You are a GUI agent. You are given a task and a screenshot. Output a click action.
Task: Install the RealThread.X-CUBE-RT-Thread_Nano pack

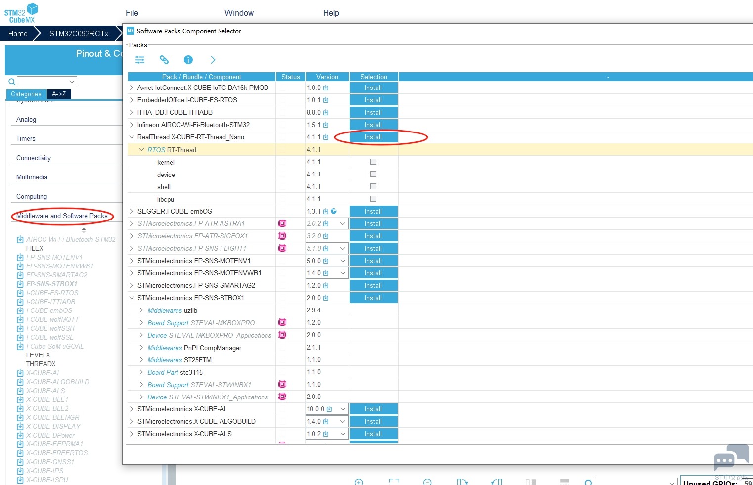[x=373, y=137]
